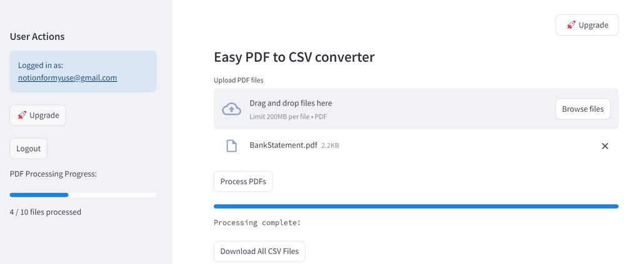Click the sidebar PDF Processing Progress bar

[x=83, y=195]
